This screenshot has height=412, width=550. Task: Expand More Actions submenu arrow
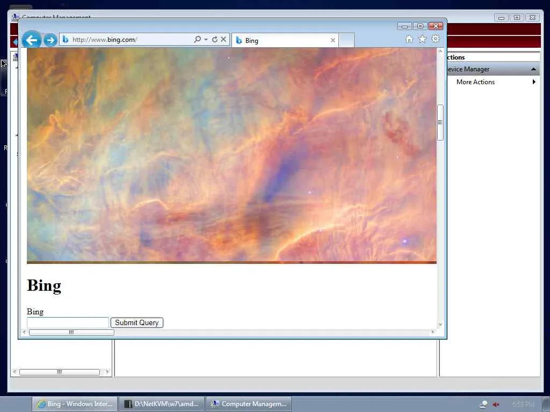(534, 82)
